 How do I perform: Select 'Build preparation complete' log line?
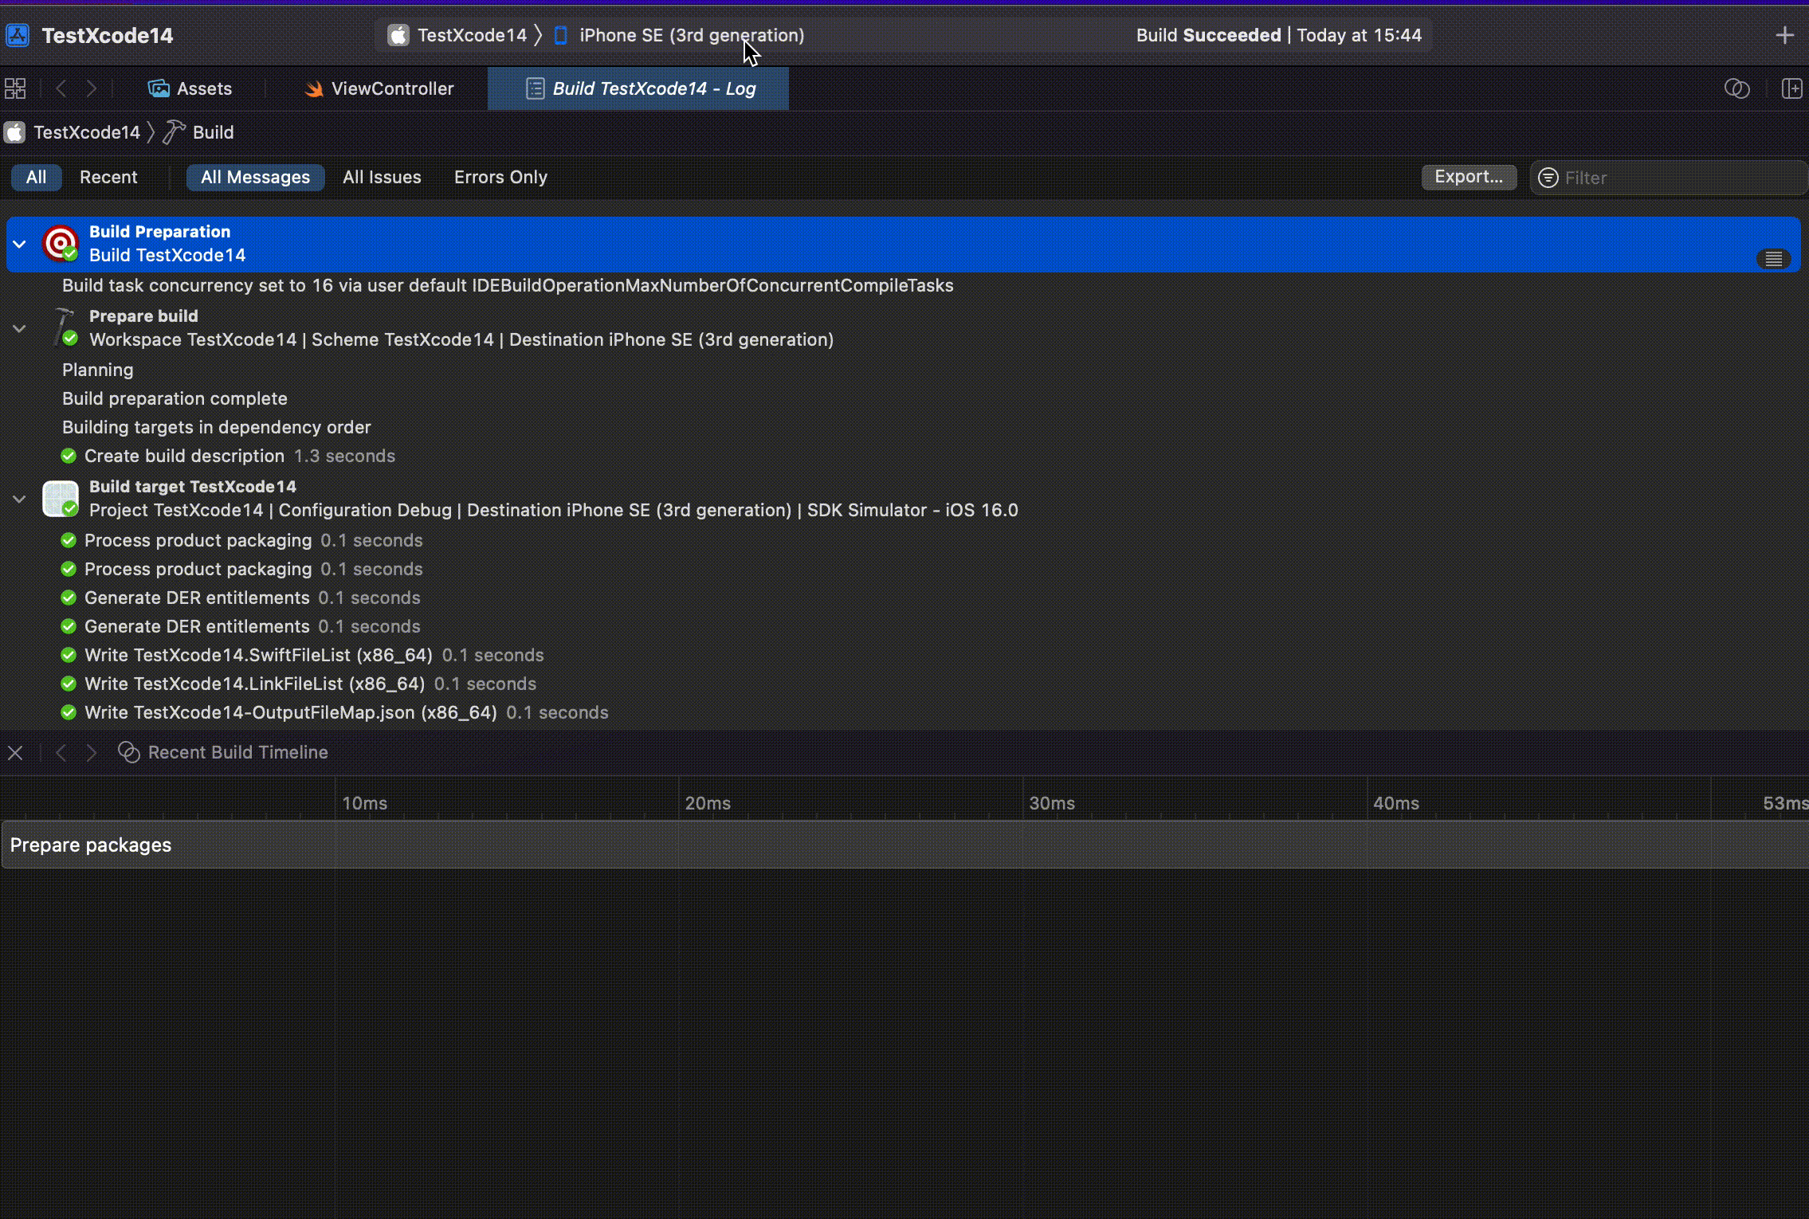(175, 398)
